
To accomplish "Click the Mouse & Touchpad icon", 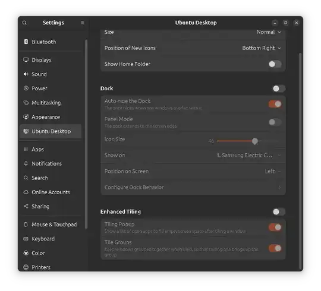I will click(x=26, y=224).
